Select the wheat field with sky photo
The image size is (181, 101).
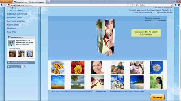(x=58, y=82)
